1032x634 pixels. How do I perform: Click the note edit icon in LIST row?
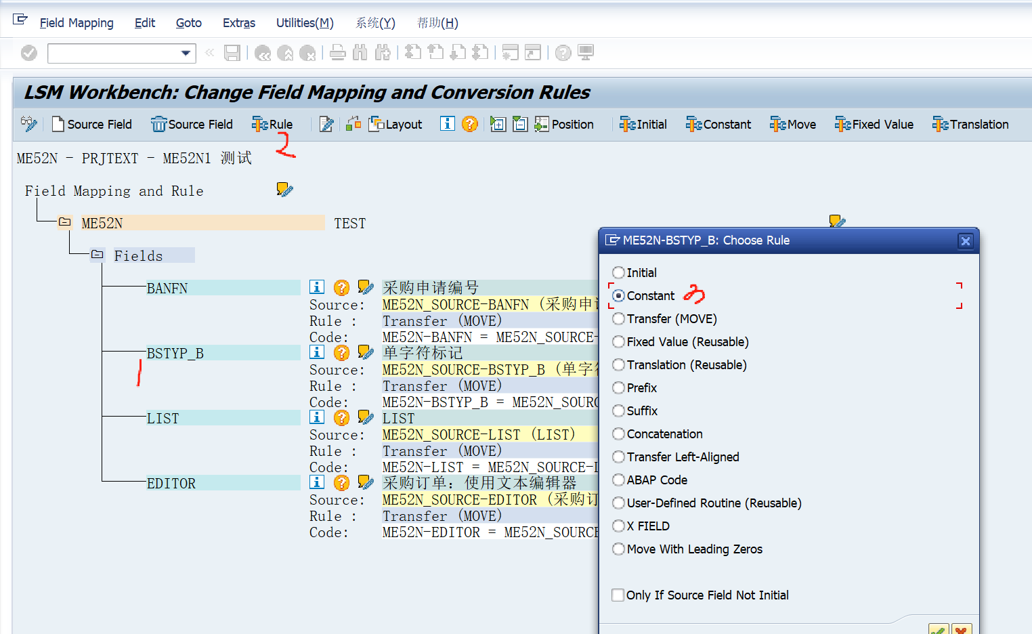tap(366, 417)
